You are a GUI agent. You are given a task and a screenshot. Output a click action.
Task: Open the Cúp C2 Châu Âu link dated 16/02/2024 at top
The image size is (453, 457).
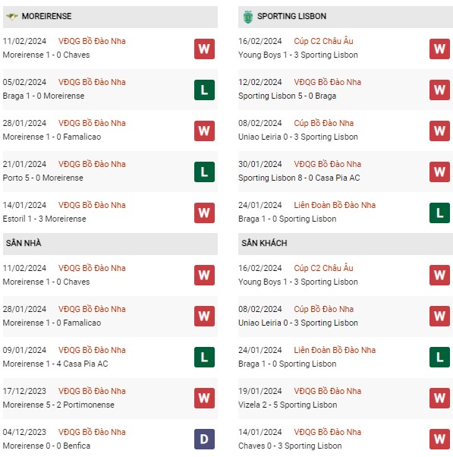[x=323, y=41]
